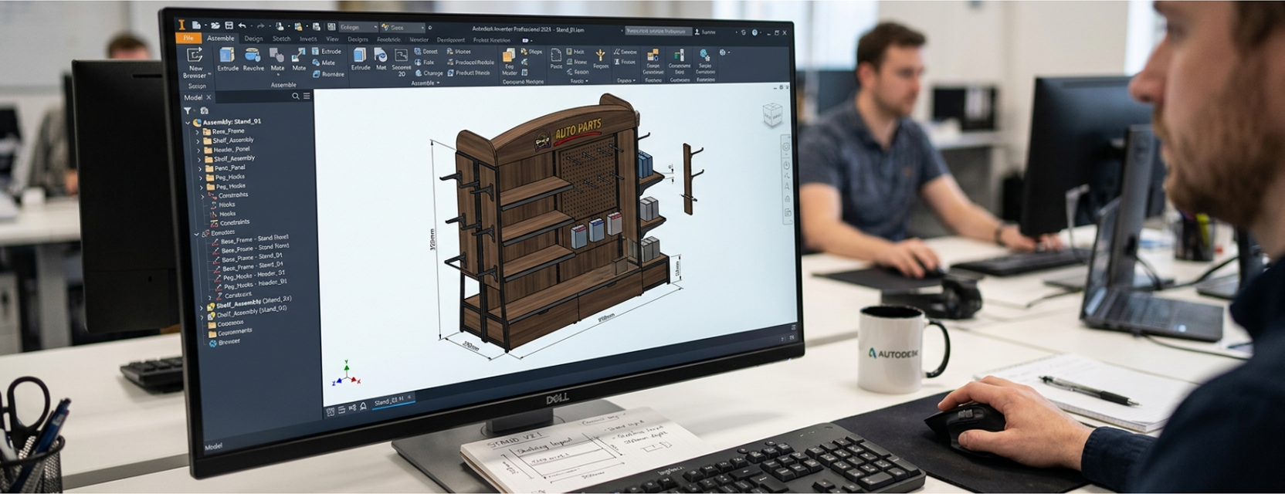Click the New file icon in quick access toolbar

pyautogui.click(x=197, y=25)
